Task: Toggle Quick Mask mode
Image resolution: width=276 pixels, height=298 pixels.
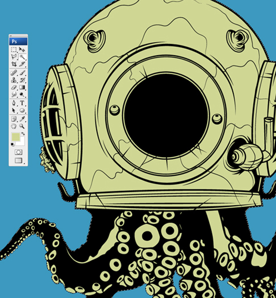Action: (x=18, y=152)
